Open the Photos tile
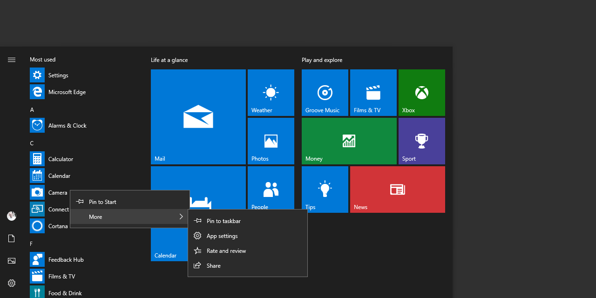Viewport: 596px width, 298px height. (x=271, y=141)
